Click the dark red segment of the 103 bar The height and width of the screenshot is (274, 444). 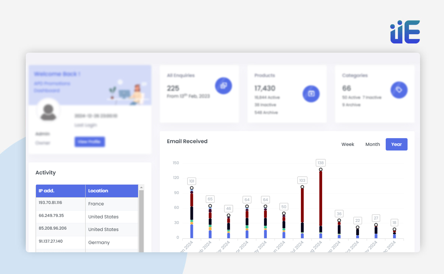pyautogui.click(x=302, y=205)
